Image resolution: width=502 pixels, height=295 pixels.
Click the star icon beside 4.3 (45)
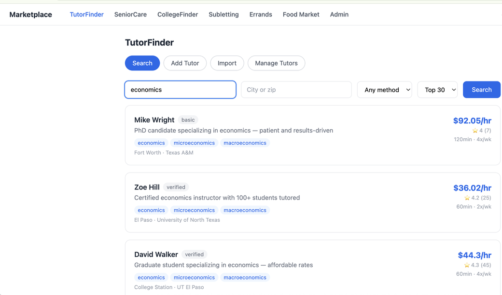click(x=467, y=265)
